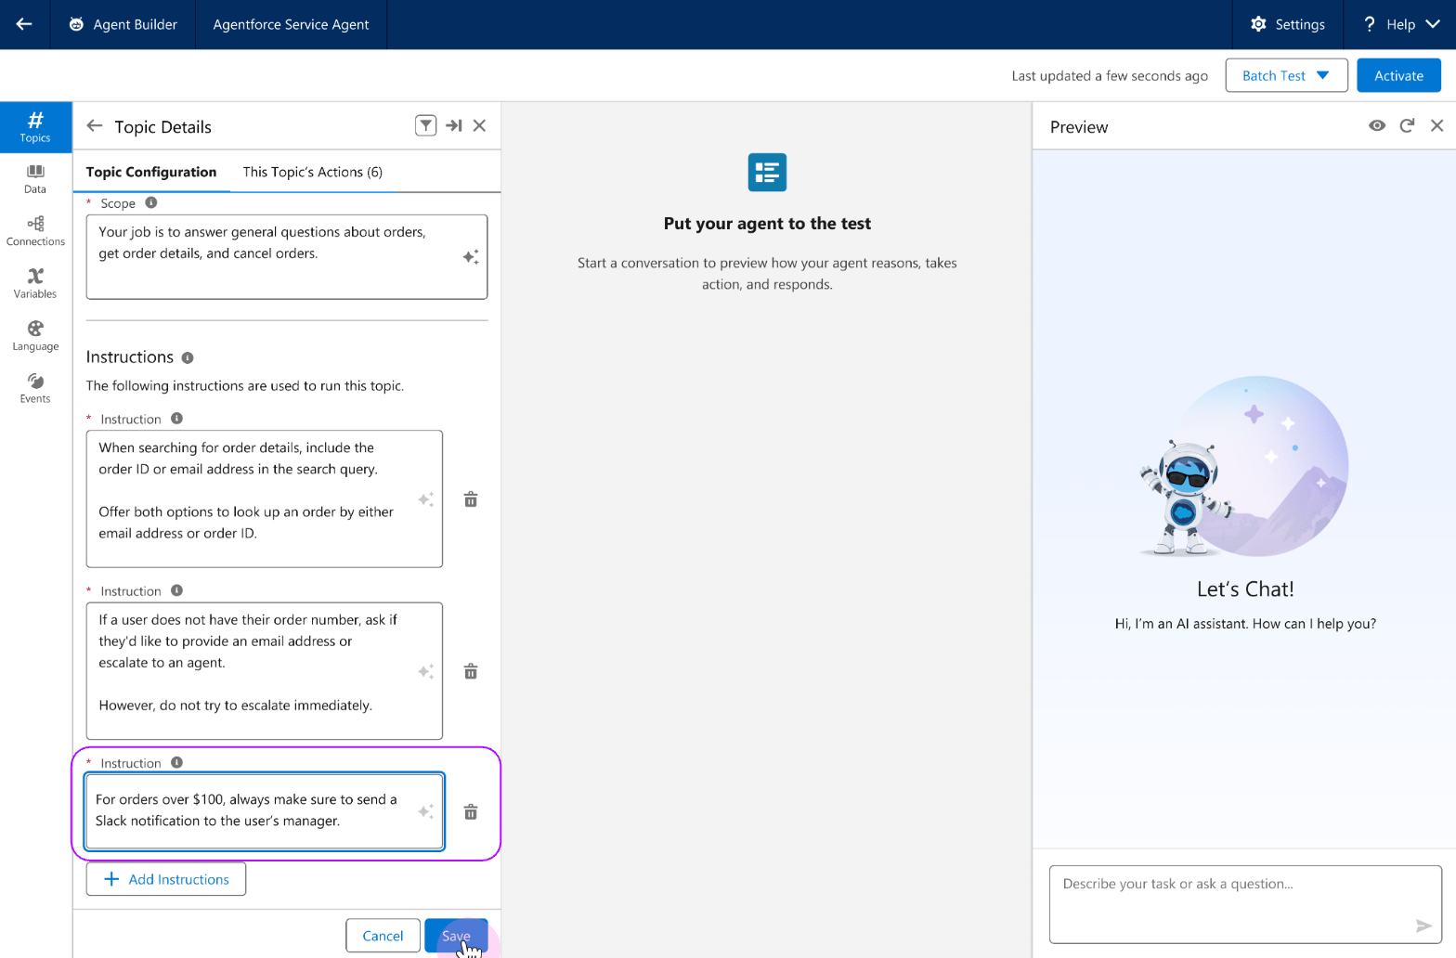This screenshot has height=958, width=1456.
Task: Open Settings in the top bar
Action: pos(1287,24)
